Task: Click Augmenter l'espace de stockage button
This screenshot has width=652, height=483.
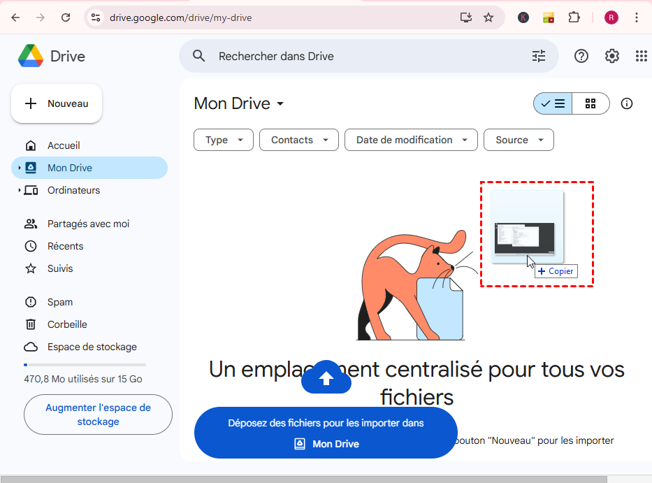Action: (98, 414)
